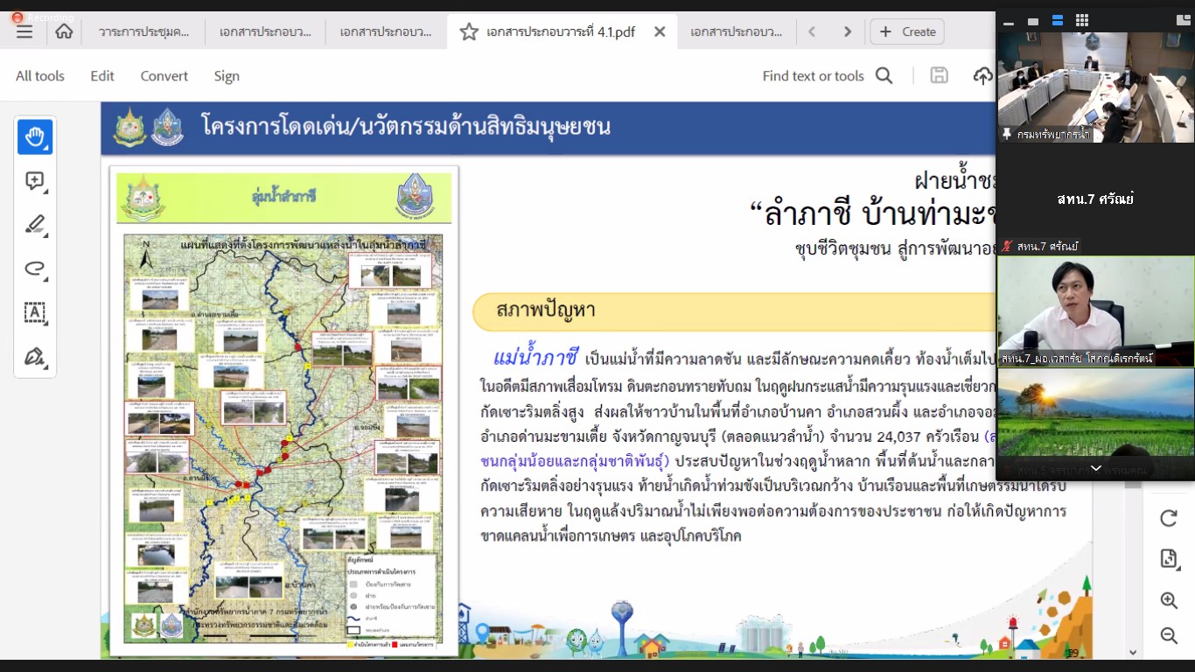Select สทน.7 ศรัณย์ participant tile
The width and height of the screenshot is (1195, 672).
click(x=1095, y=199)
